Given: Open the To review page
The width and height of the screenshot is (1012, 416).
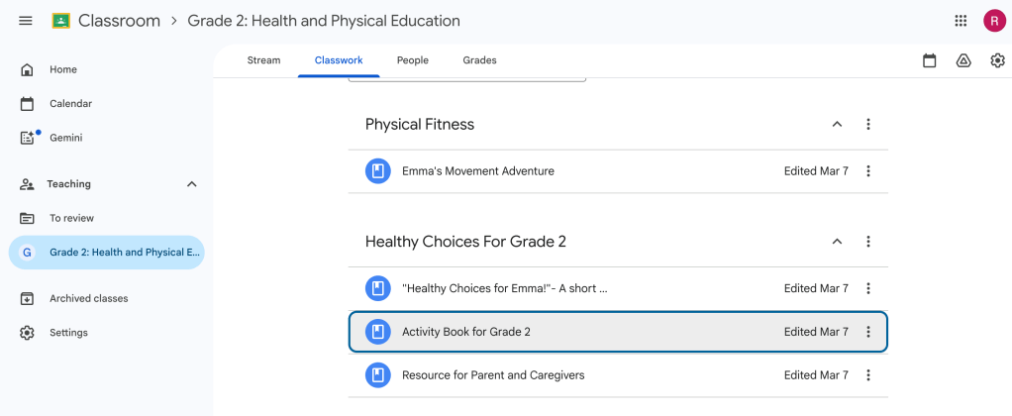Looking at the screenshot, I should coord(71,218).
